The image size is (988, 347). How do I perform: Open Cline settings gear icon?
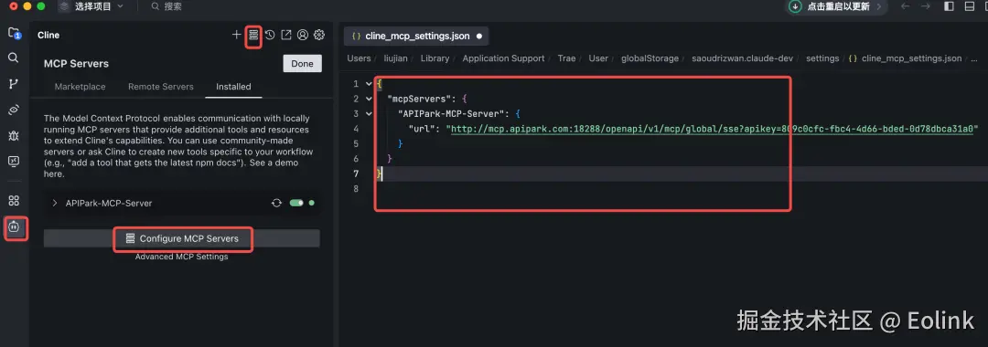(319, 35)
